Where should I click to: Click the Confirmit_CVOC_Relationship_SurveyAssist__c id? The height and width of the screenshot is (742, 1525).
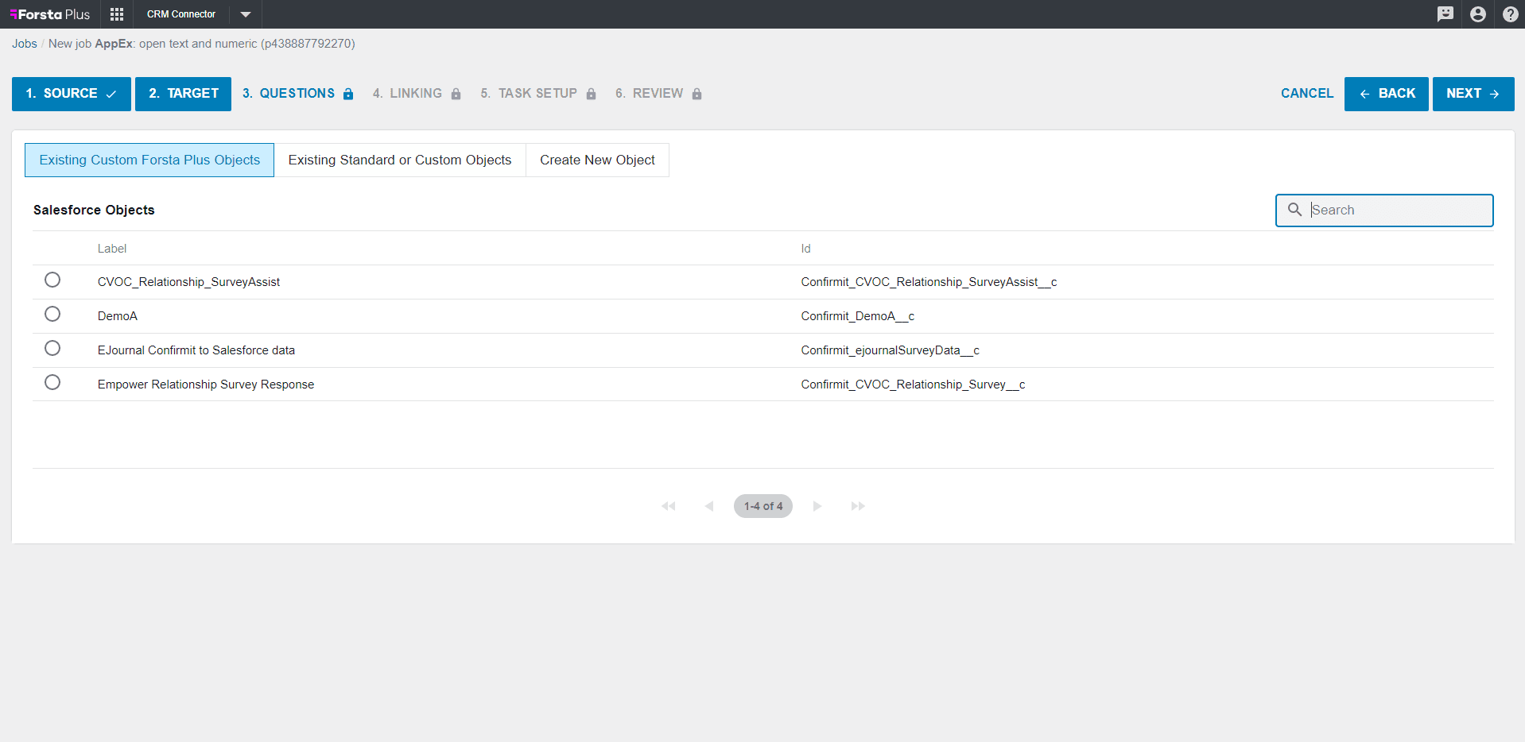coord(929,282)
